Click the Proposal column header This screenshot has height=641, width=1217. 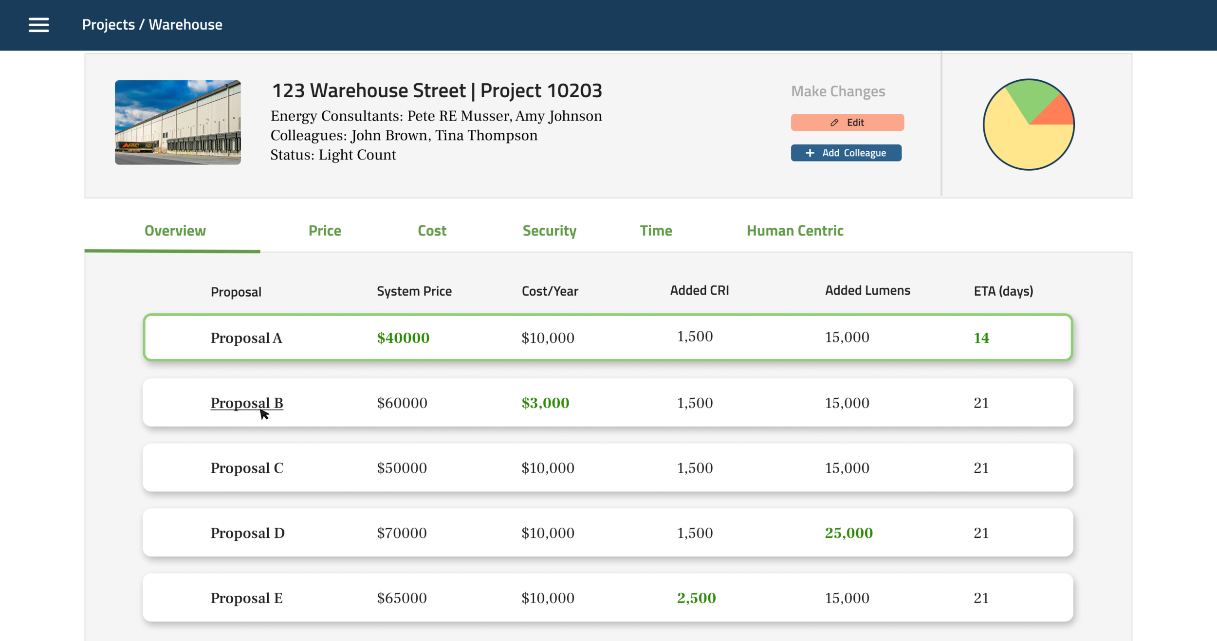point(236,292)
